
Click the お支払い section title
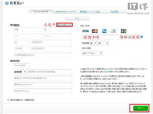pos(17,3)
